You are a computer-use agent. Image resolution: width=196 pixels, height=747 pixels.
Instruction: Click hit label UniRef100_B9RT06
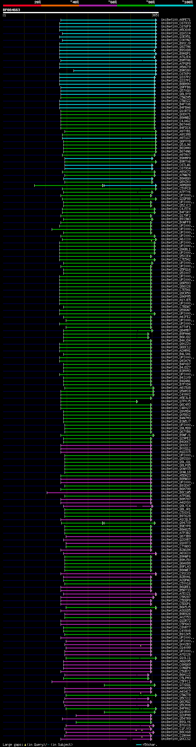[x=176, y=162]
